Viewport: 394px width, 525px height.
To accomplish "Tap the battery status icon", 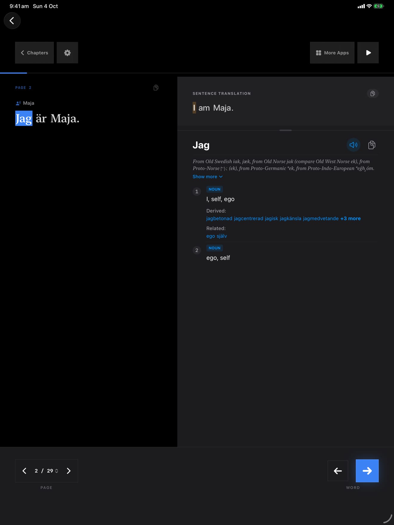I will tap(378, 6).
